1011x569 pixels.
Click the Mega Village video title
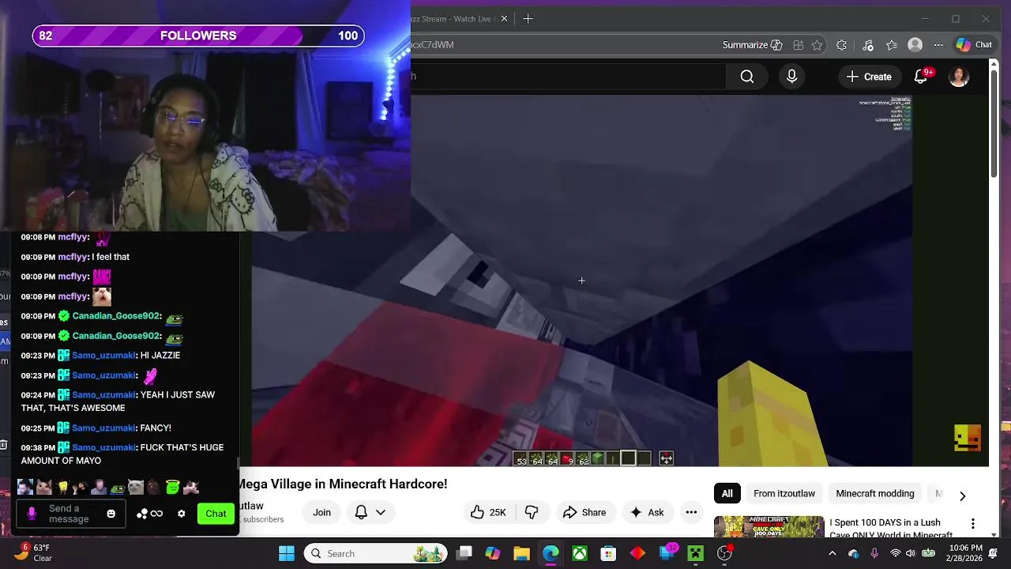(x=342, y=484)
